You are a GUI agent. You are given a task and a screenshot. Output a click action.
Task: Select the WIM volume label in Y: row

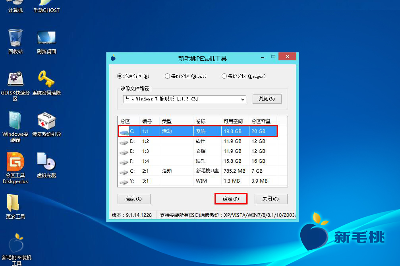(x=201, y=181)
